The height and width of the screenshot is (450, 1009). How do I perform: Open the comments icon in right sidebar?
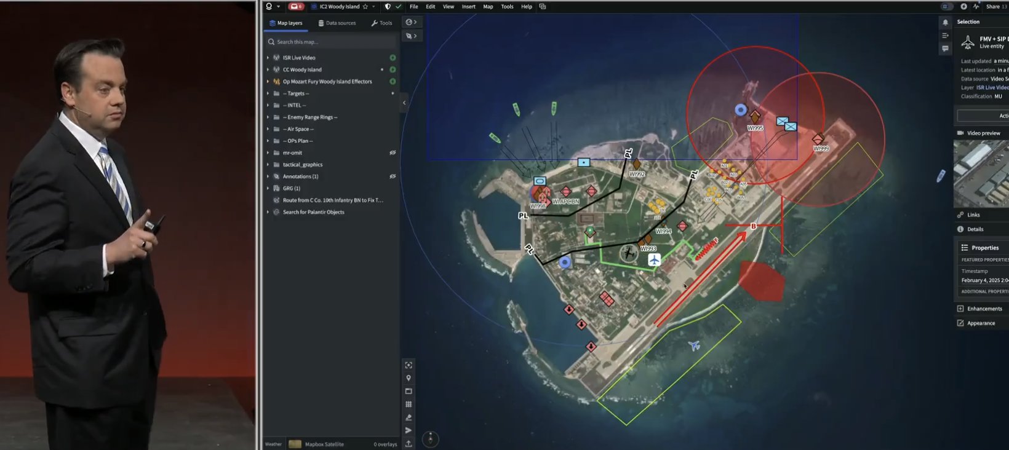tap(946, 49)
